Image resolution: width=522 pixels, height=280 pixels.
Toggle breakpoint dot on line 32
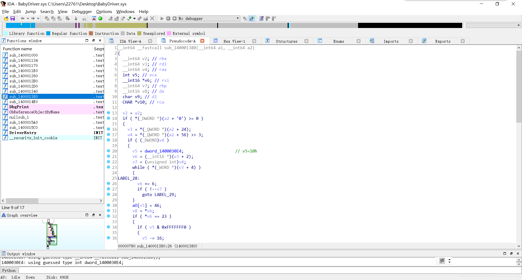tap(108, 216)
